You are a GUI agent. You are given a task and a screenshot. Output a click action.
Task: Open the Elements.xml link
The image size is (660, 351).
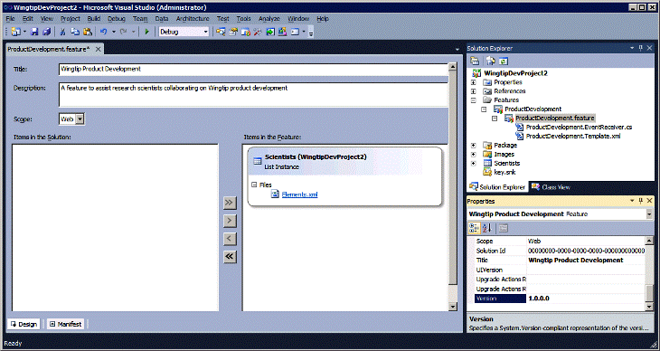tap(299, 194)
